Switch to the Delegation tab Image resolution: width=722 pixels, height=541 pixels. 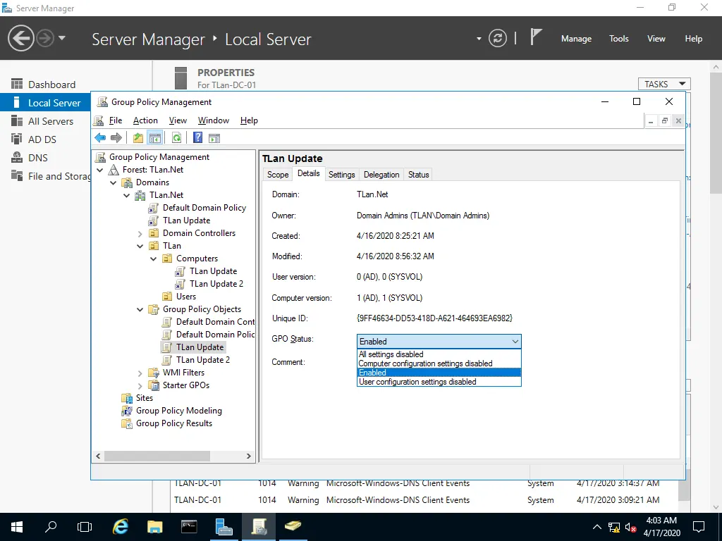click(x=381, y=175)
